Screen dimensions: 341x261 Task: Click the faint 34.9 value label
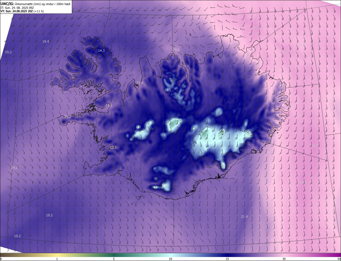(x=303, y=182)
